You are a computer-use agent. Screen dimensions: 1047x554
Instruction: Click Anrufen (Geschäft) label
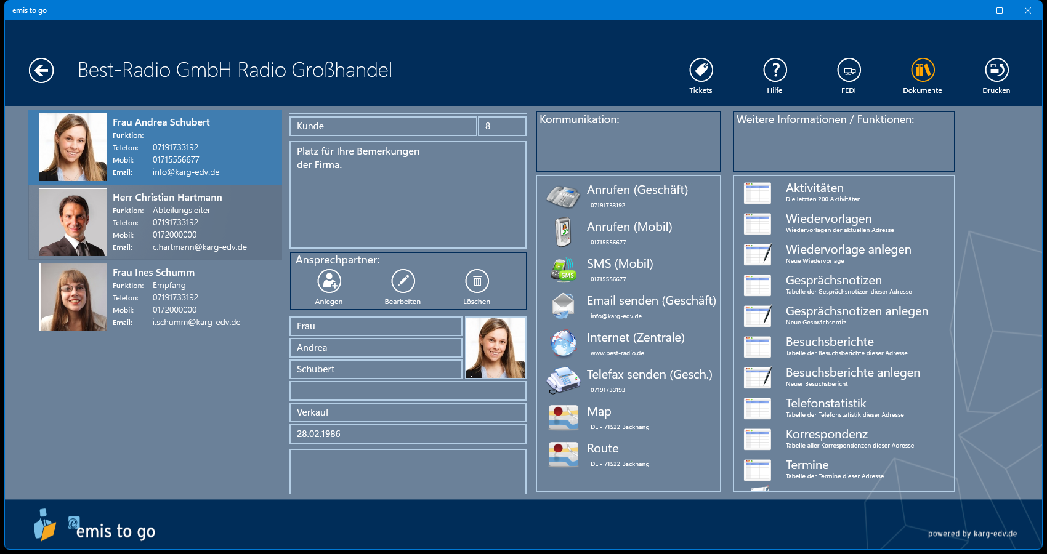(637, 190)
